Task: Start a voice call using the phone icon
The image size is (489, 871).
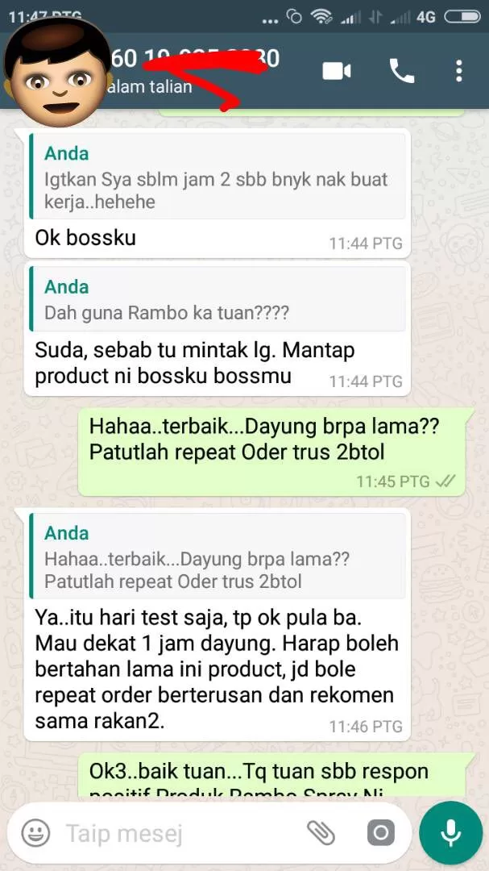Action: click(402, 71)
